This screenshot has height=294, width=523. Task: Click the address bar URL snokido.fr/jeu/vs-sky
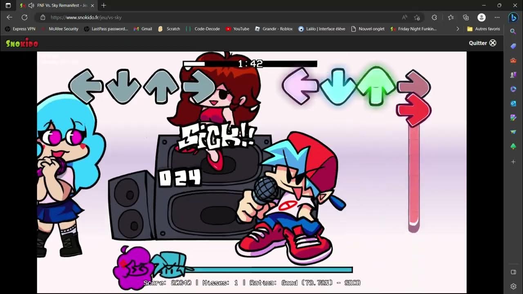[x=86, y=17]
